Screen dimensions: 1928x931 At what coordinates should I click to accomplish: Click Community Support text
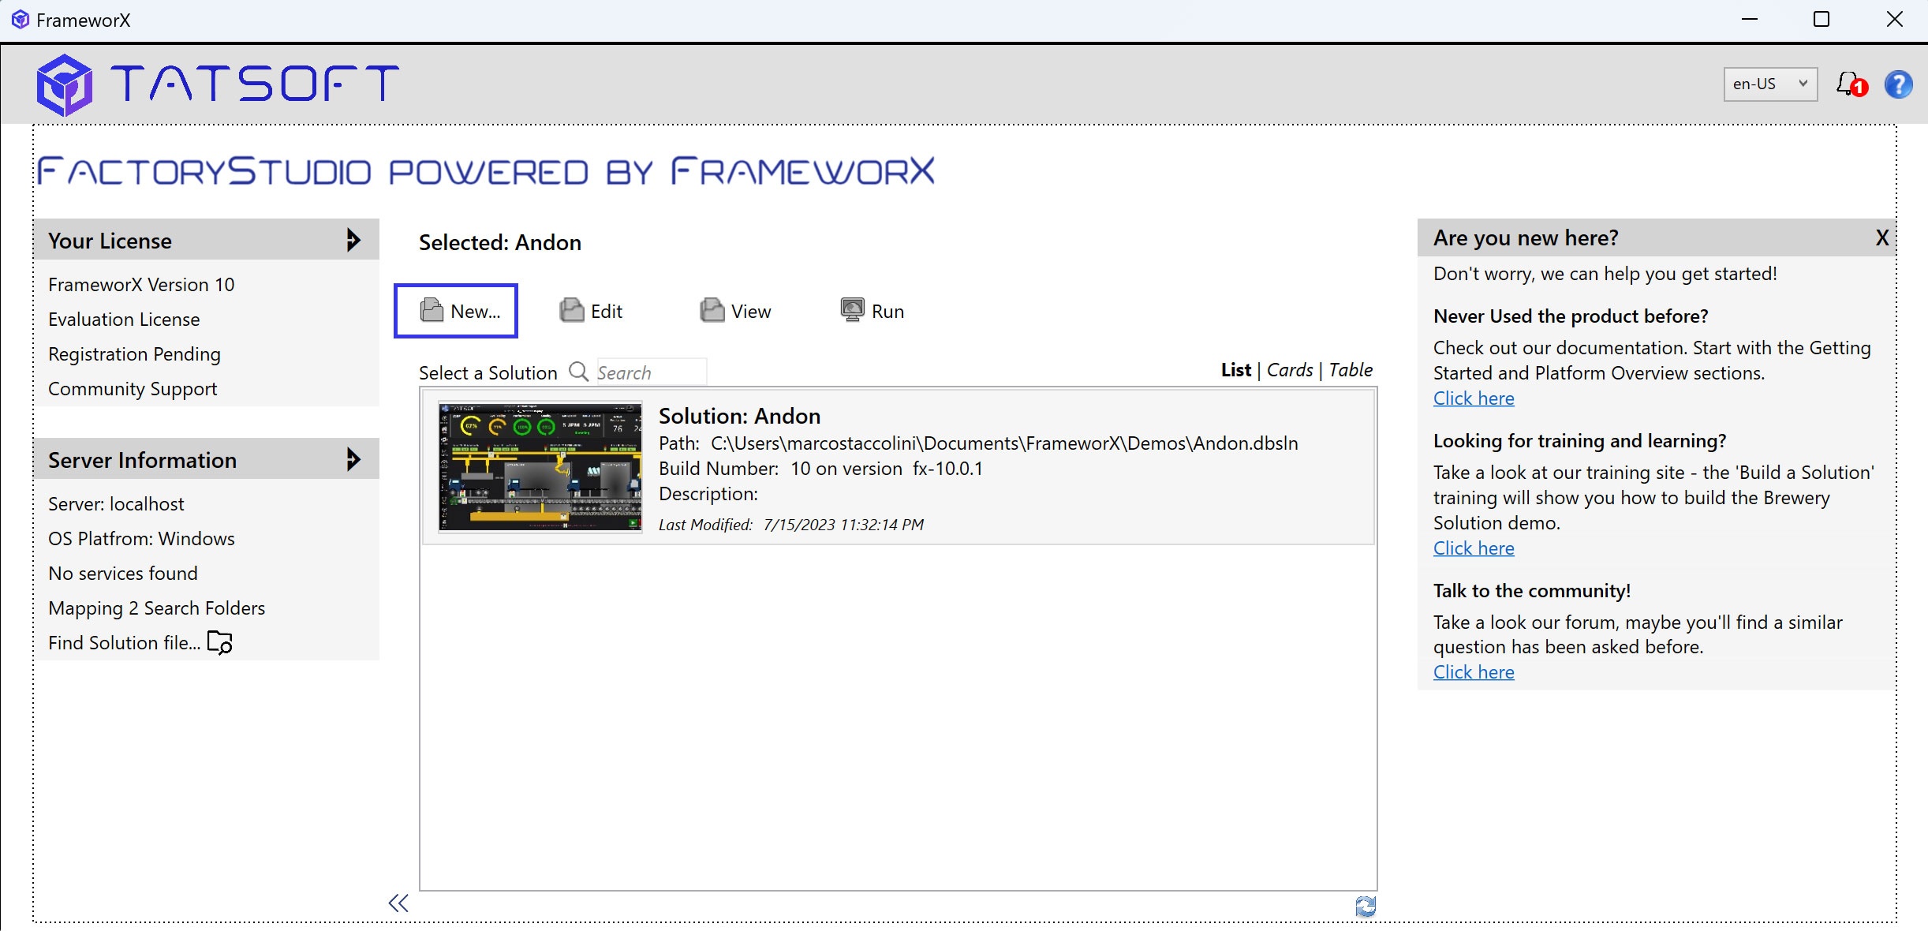[x=133, y=389]
